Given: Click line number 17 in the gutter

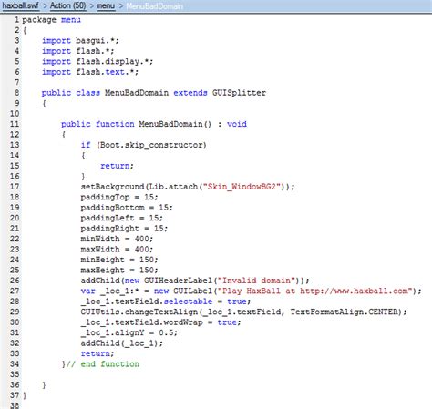Looking at the screenshot, I should [x=15, y=187].
